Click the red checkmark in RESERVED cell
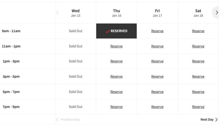This screenshot has height=125, width=219. coord(108,31)
